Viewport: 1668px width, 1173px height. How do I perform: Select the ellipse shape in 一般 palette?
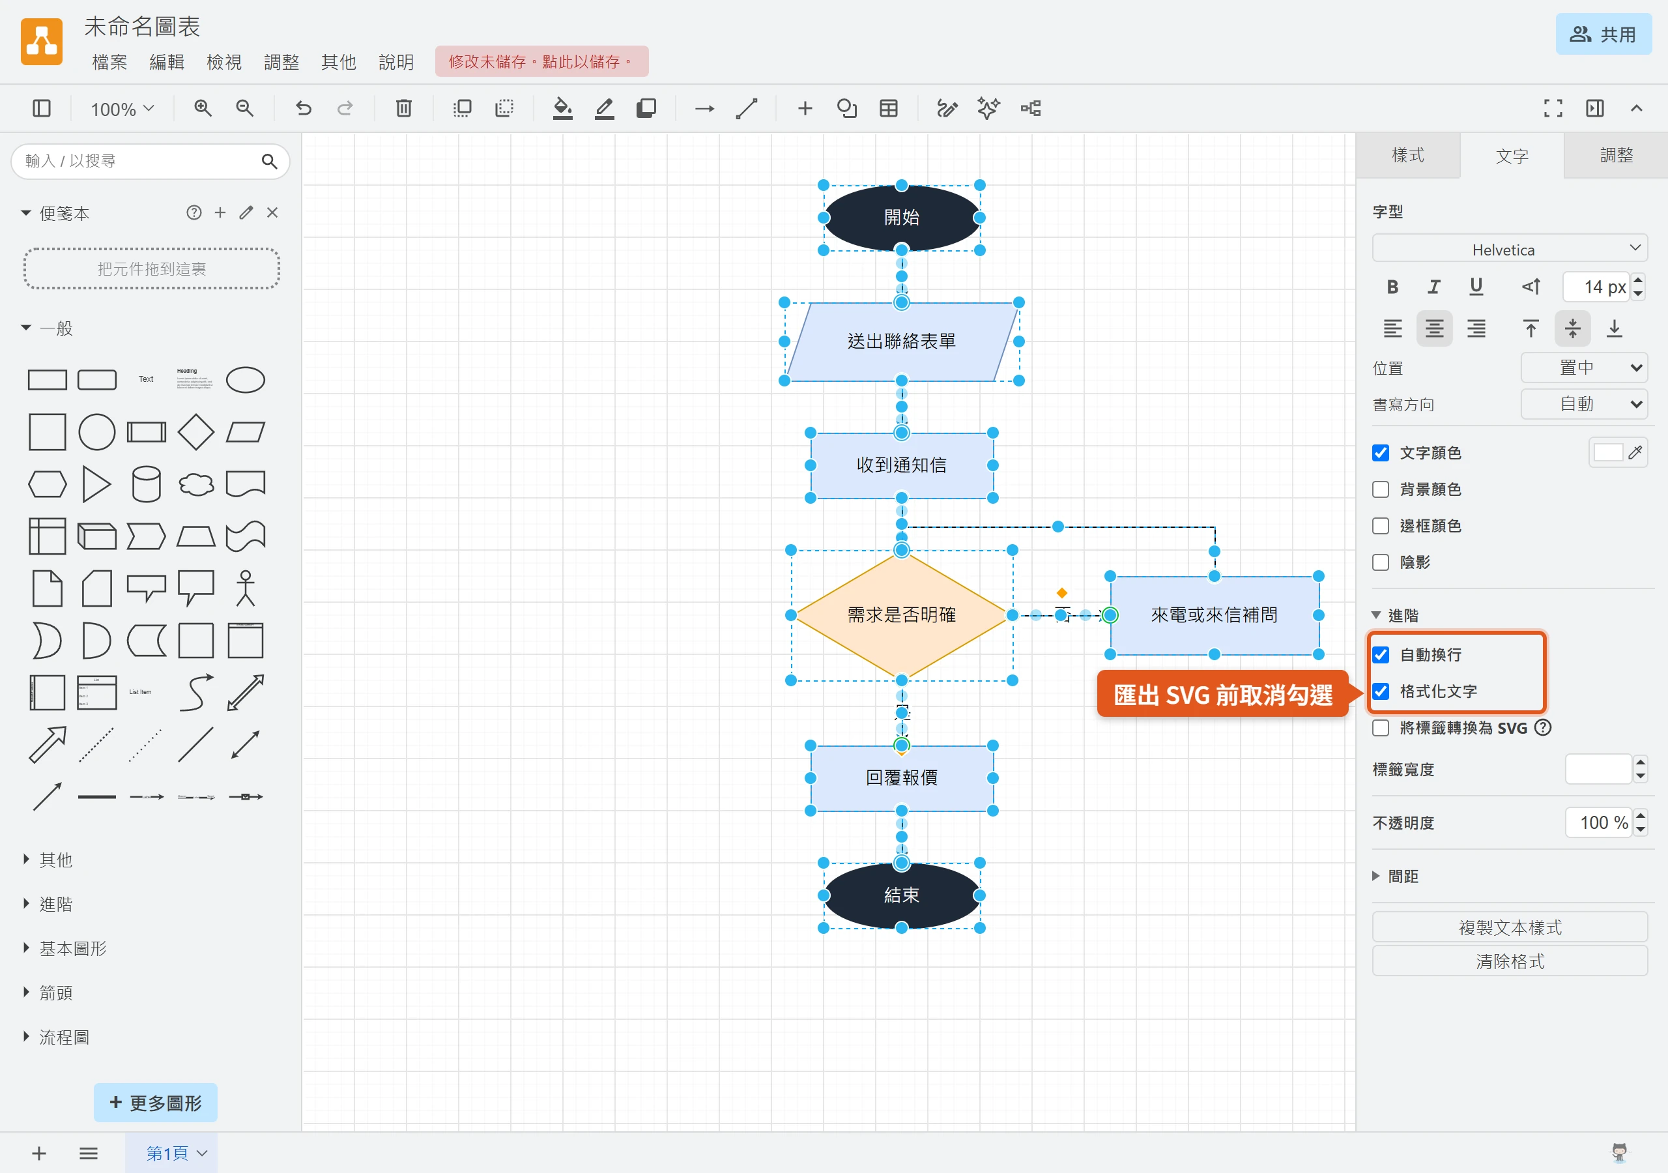(246, 379)
